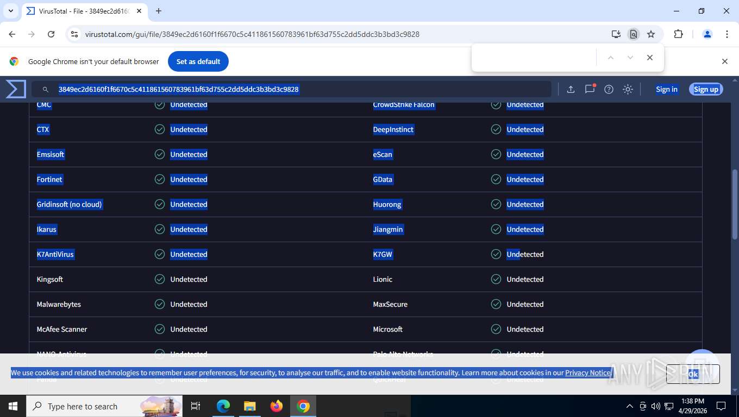Click the MaxSecure engine name
This screenshot has width=739, height=417.
390,304
